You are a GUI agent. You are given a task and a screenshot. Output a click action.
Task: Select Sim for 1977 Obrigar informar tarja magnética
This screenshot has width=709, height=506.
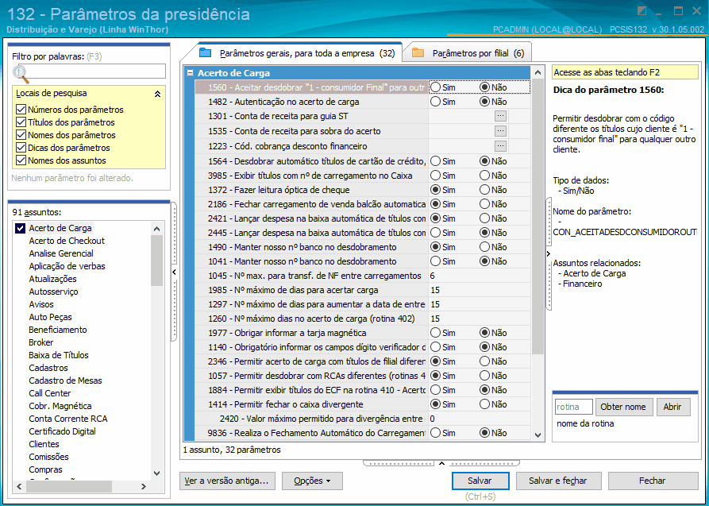435,333
